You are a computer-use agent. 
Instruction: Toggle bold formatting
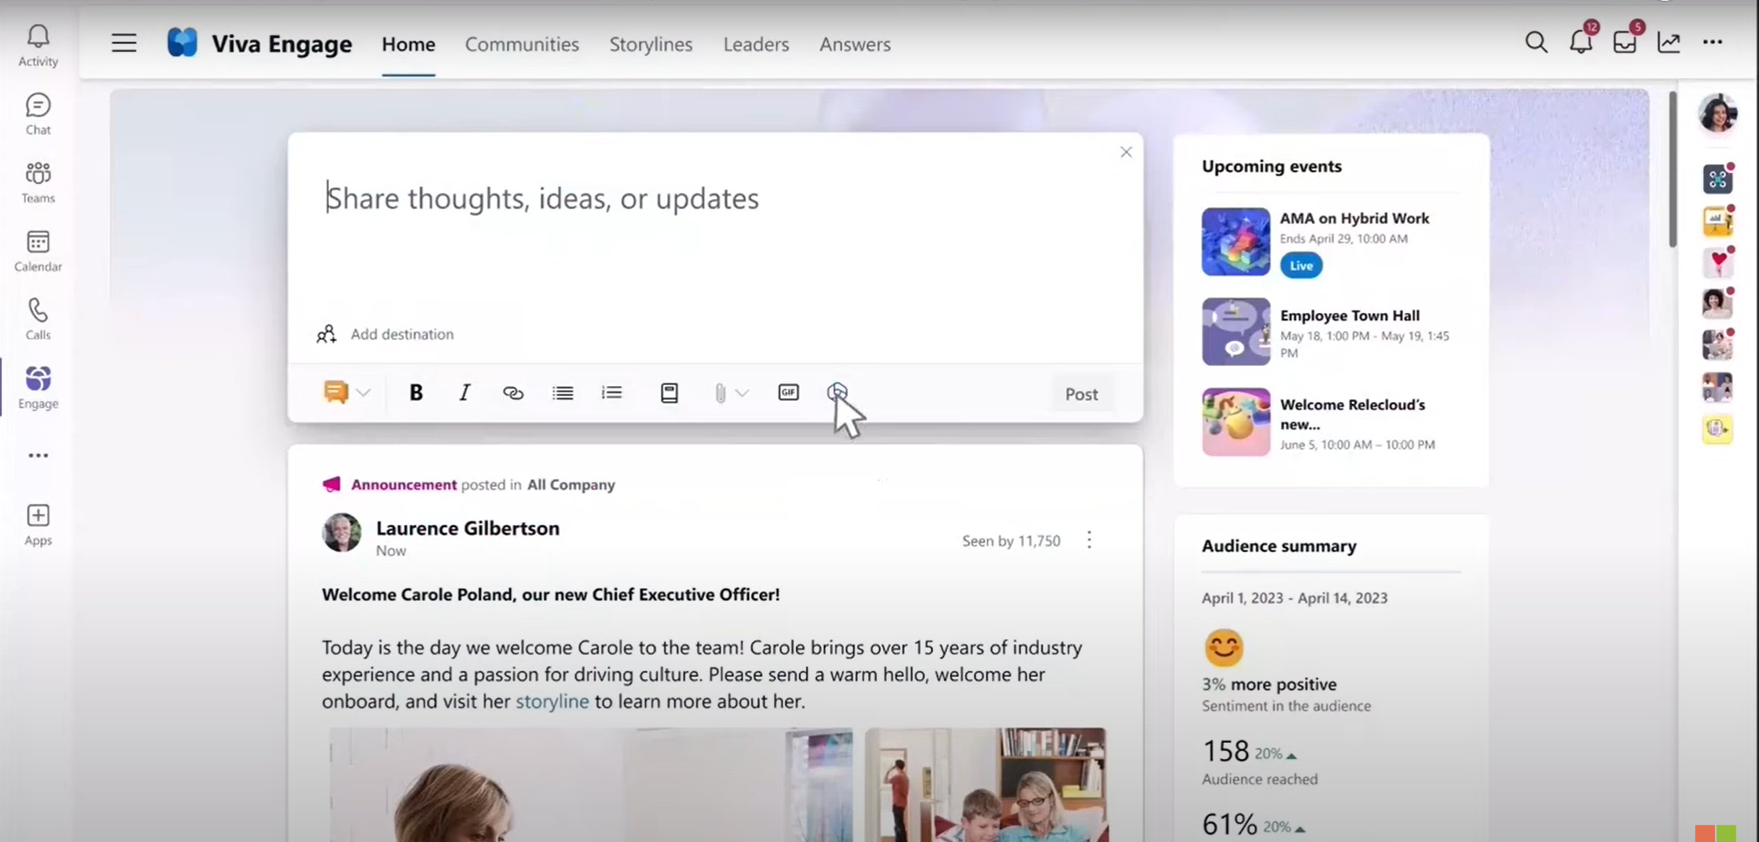(x=416, y=392)
